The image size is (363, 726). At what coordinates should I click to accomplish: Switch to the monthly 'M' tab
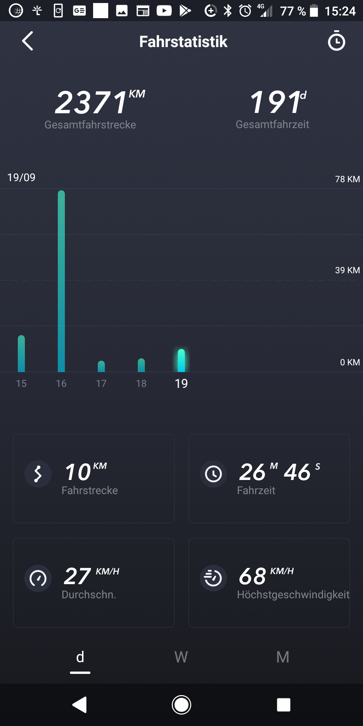point(283,657)
